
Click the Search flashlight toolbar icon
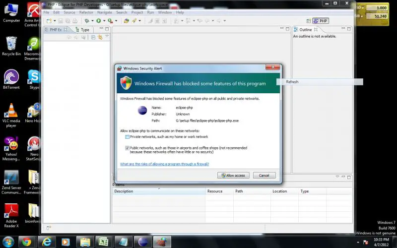point(134,21)
